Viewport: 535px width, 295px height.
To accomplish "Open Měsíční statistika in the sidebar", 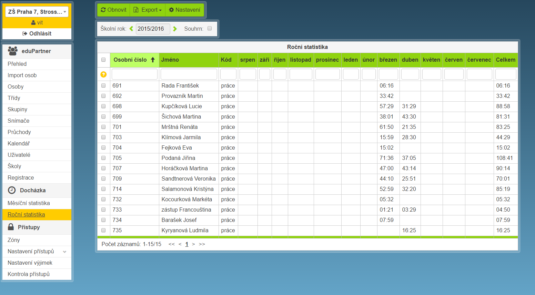I will point(29,203).
